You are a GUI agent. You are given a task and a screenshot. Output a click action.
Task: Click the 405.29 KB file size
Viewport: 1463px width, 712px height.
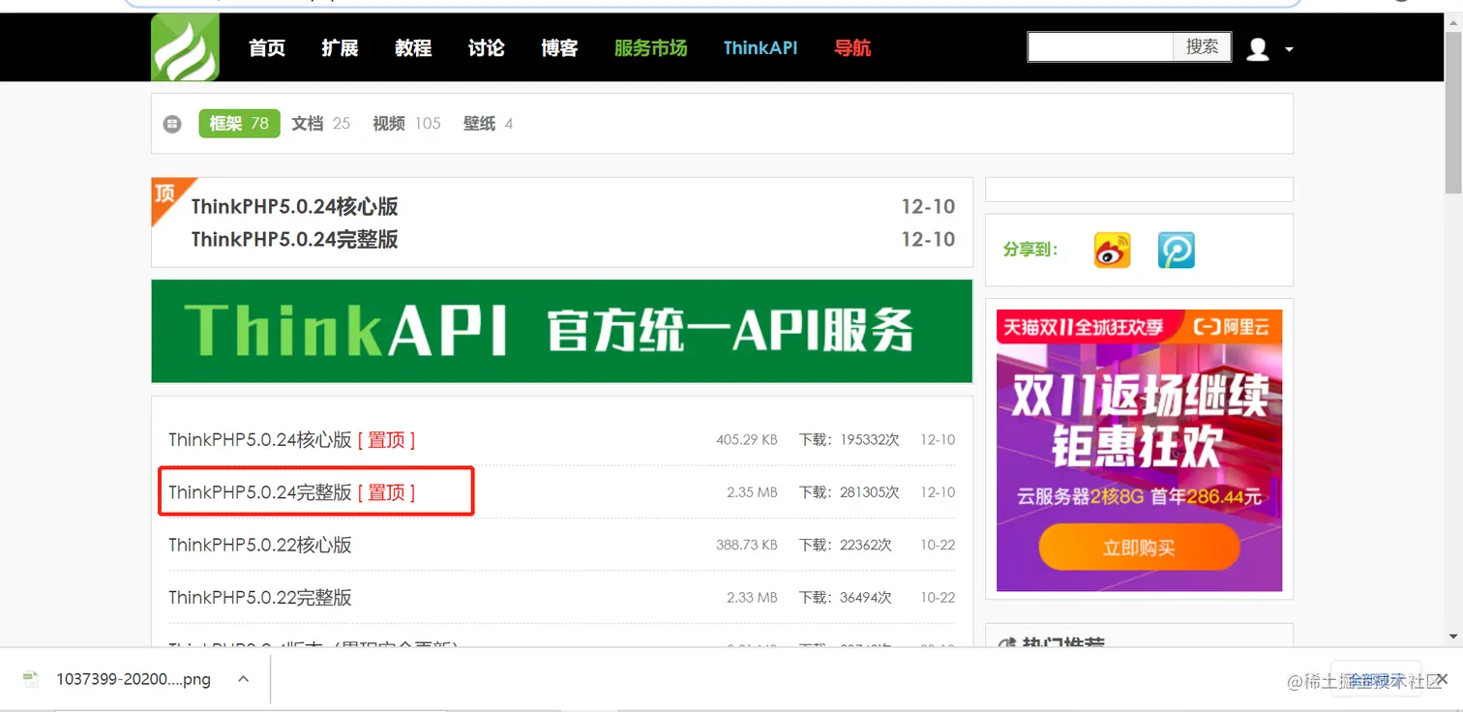(747, 440)
